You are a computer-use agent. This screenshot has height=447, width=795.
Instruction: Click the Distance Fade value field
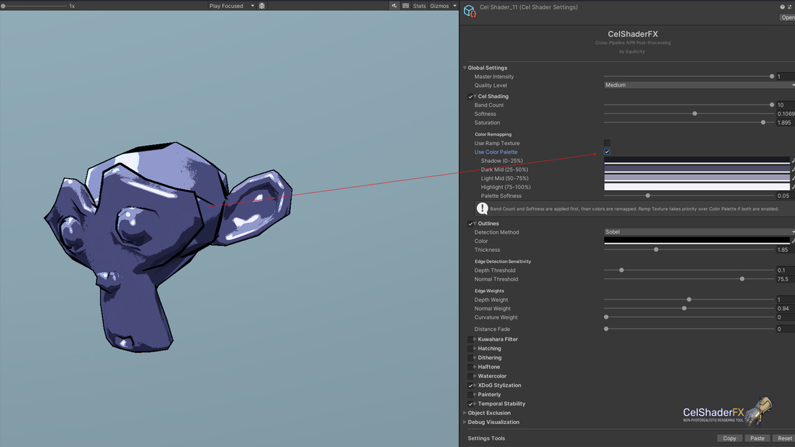pyautogui.click(x=786, y=329)
